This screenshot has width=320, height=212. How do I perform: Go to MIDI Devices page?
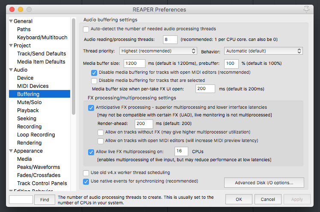(33, 86)
